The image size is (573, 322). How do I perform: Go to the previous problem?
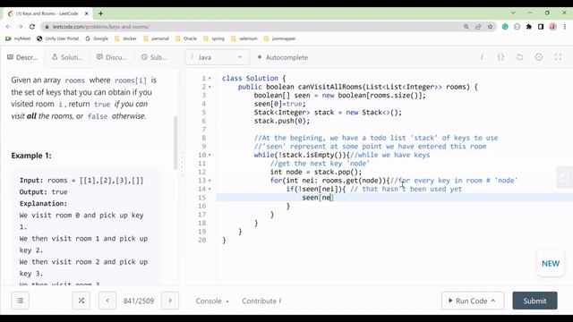(107, 301)
